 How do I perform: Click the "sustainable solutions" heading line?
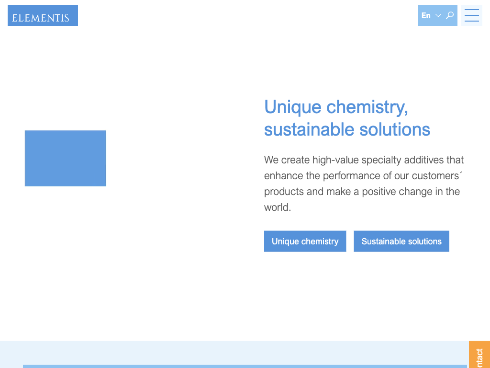coord(347,129)
